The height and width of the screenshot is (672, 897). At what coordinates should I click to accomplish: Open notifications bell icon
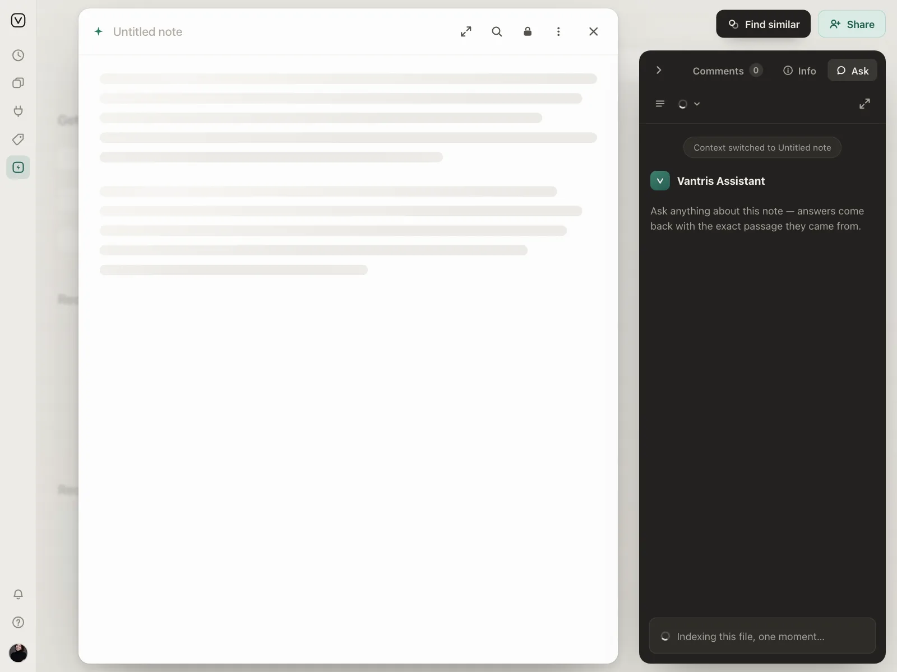18,594
